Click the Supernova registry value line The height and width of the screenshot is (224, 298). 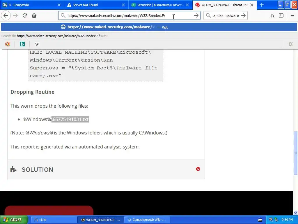[93, 72]
